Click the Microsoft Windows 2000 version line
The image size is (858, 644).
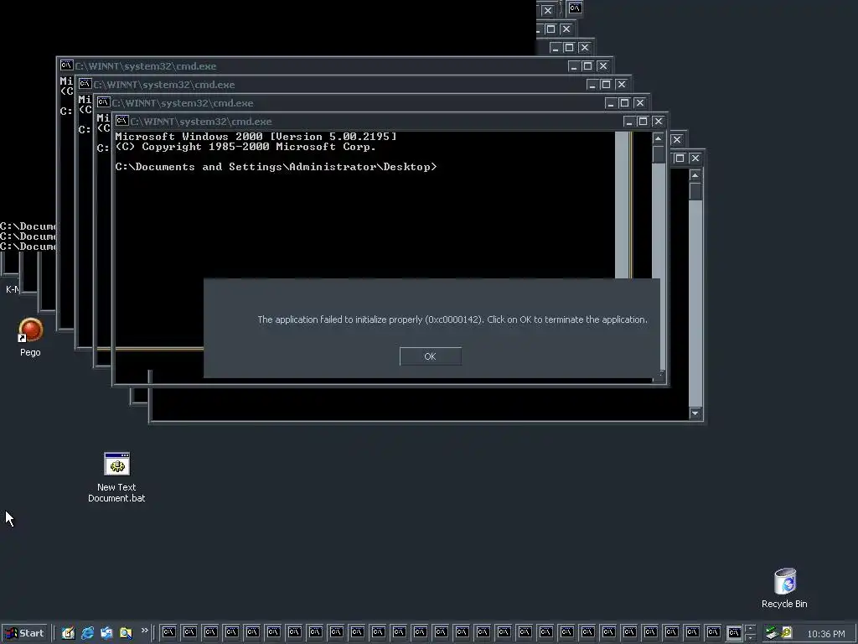click(x=256, y=137)
